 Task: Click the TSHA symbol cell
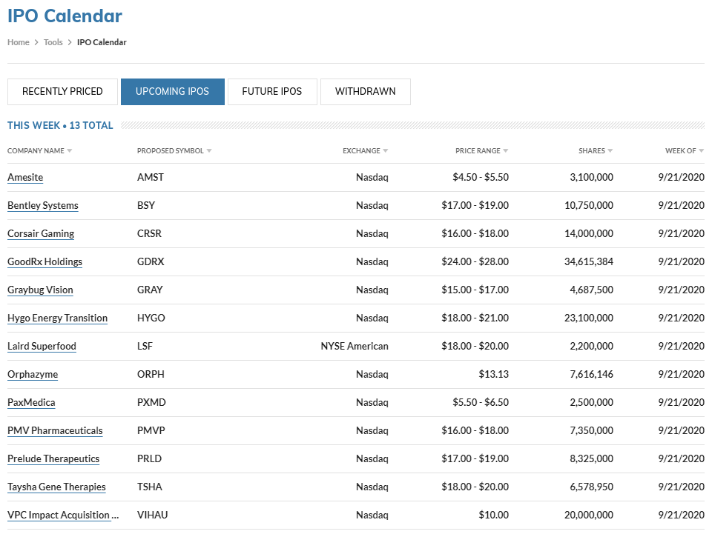150,487
